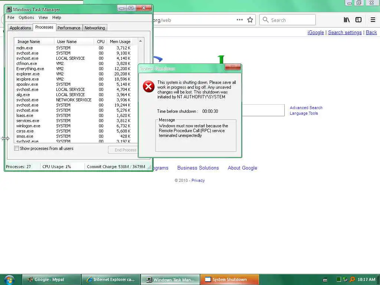Image resolution: width=380 pixels, height=285 pixels.
Task: Select the smss.exe process row
Action: pos(76,136)
